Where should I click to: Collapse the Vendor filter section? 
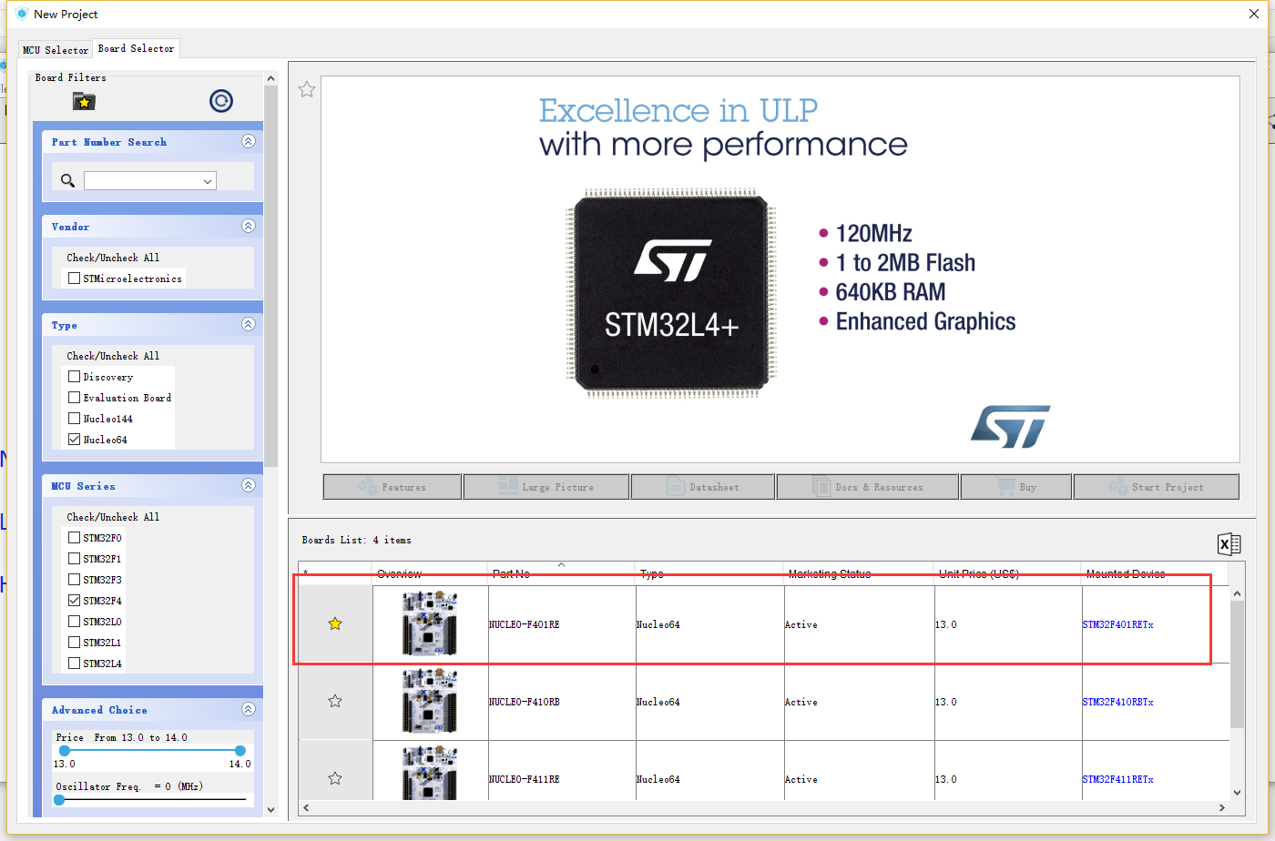click(249, 226)
